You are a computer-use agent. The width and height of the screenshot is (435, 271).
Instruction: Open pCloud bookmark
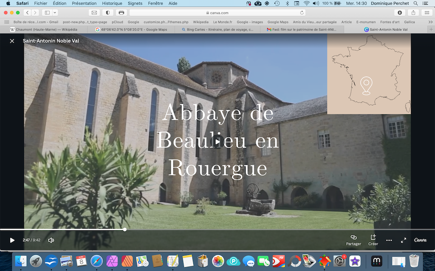(x=117, y=22)
